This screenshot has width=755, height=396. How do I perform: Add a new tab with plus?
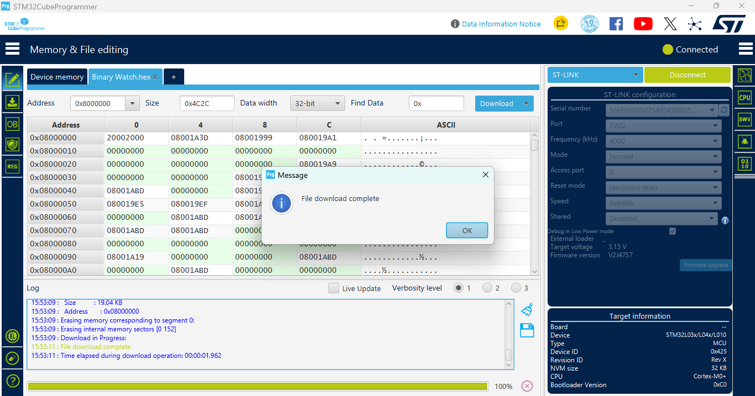coord(174,77)
